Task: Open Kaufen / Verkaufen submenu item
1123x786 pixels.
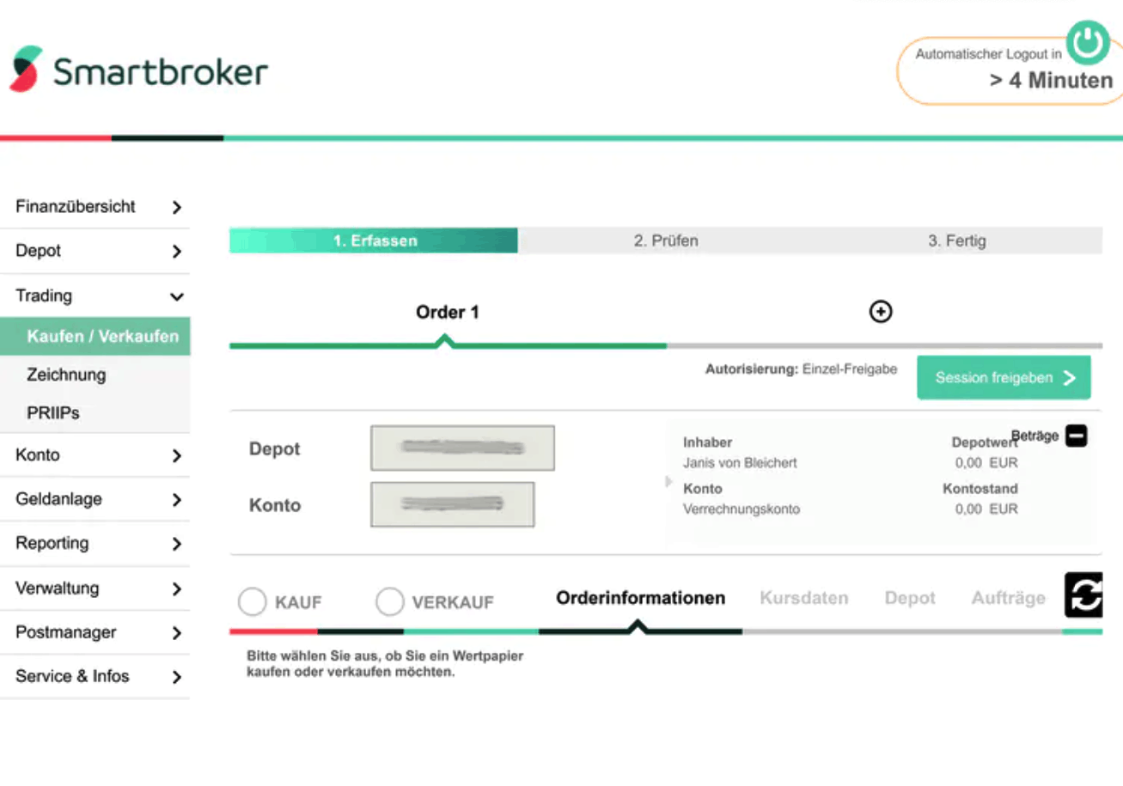Action: coord(95,336)
